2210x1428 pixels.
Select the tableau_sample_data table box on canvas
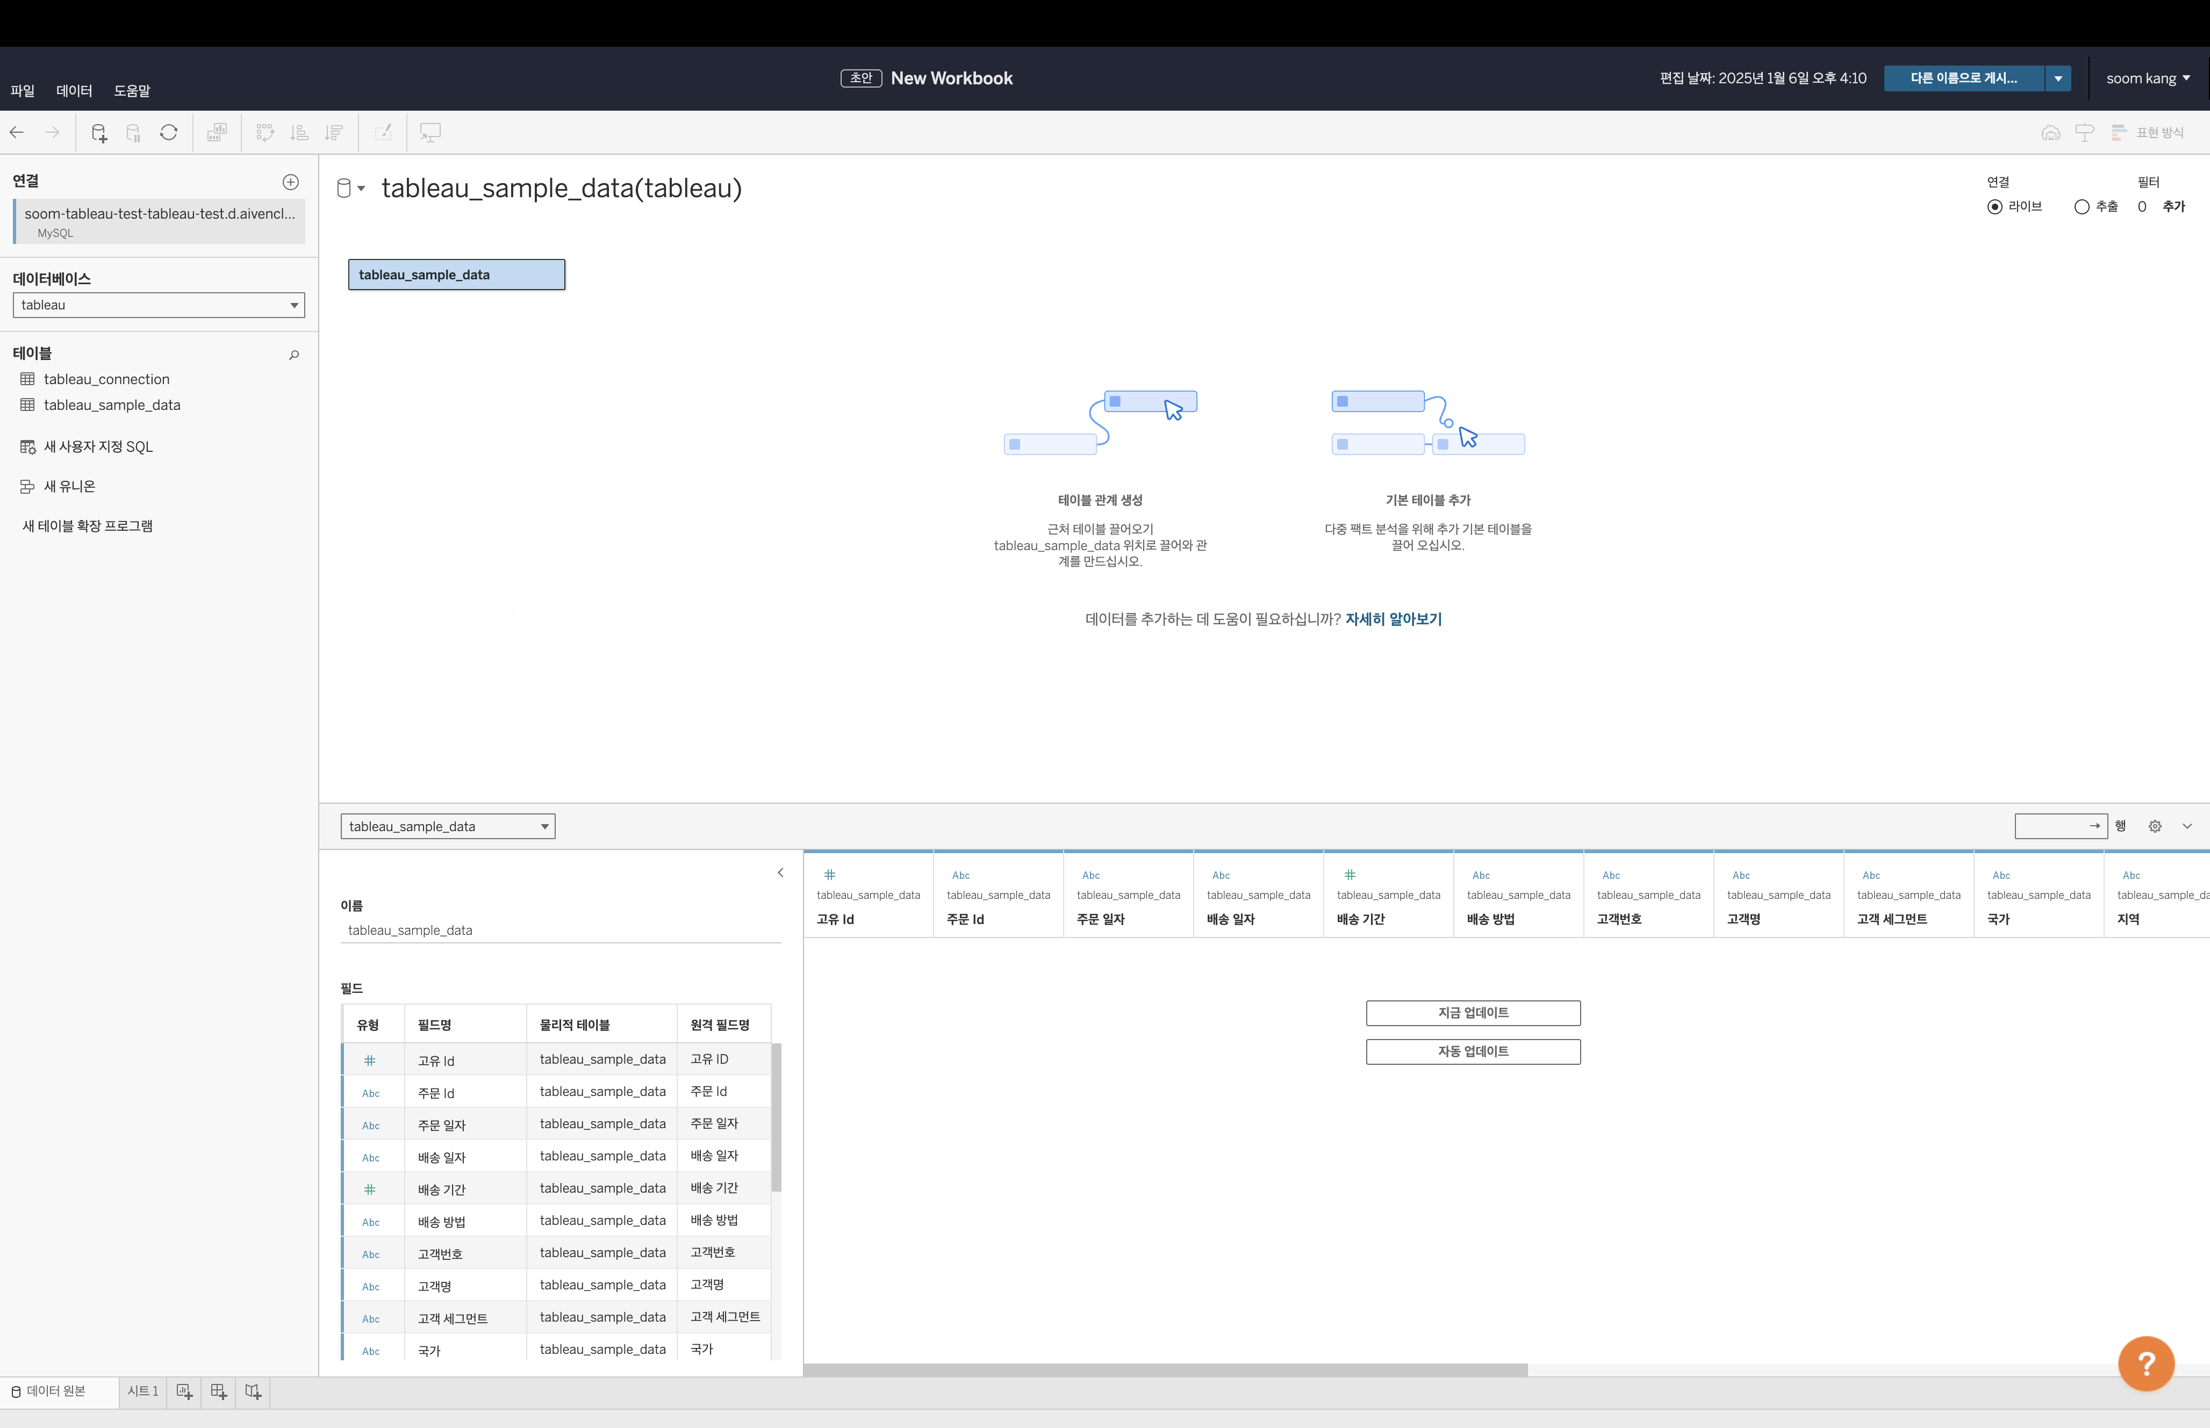(x=456, y=275)
